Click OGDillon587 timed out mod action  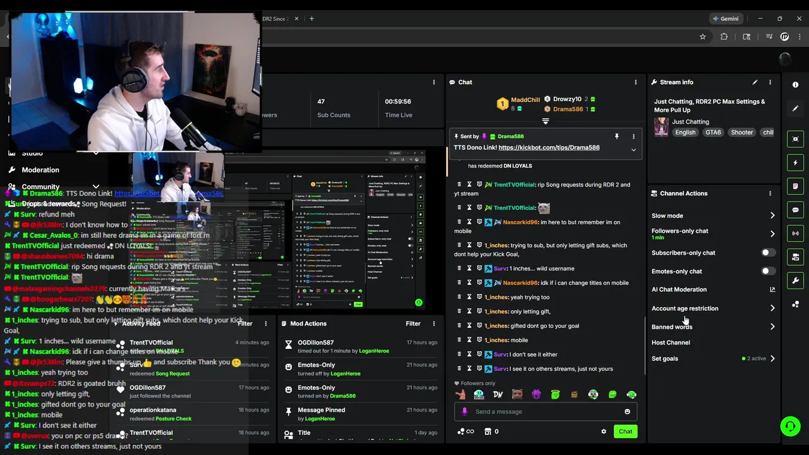click(x=360, y=346)
